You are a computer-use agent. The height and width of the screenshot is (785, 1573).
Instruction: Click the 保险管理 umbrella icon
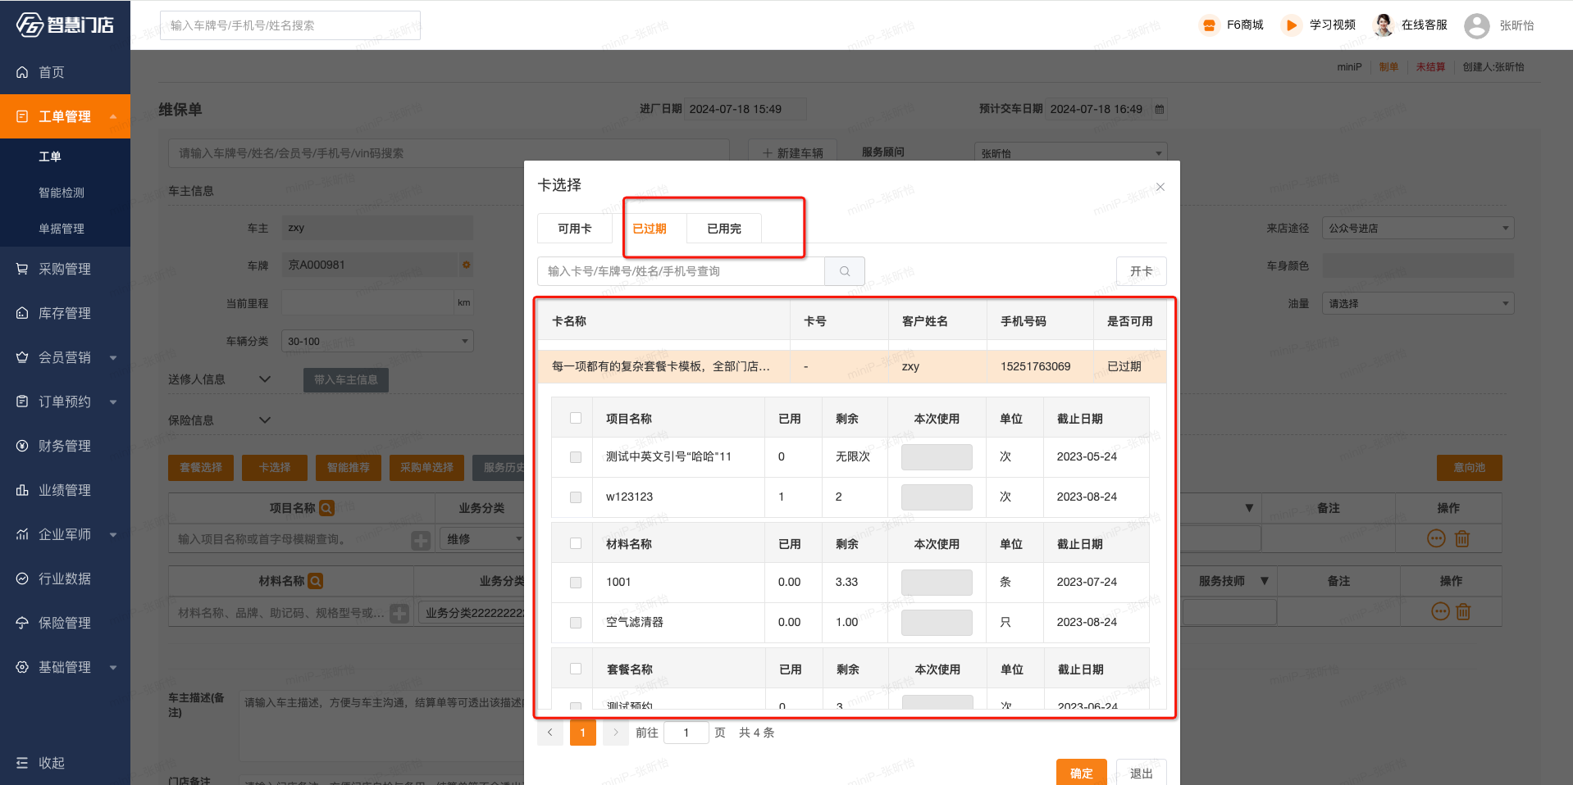(22, 623)
